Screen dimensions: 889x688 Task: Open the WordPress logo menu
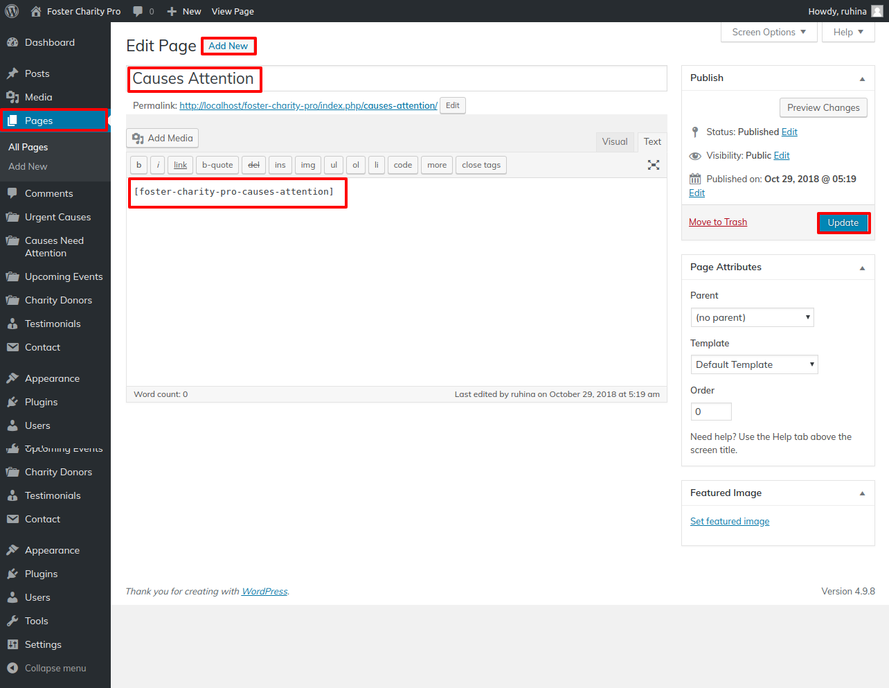pyautogui.click(x=12, y=11)
